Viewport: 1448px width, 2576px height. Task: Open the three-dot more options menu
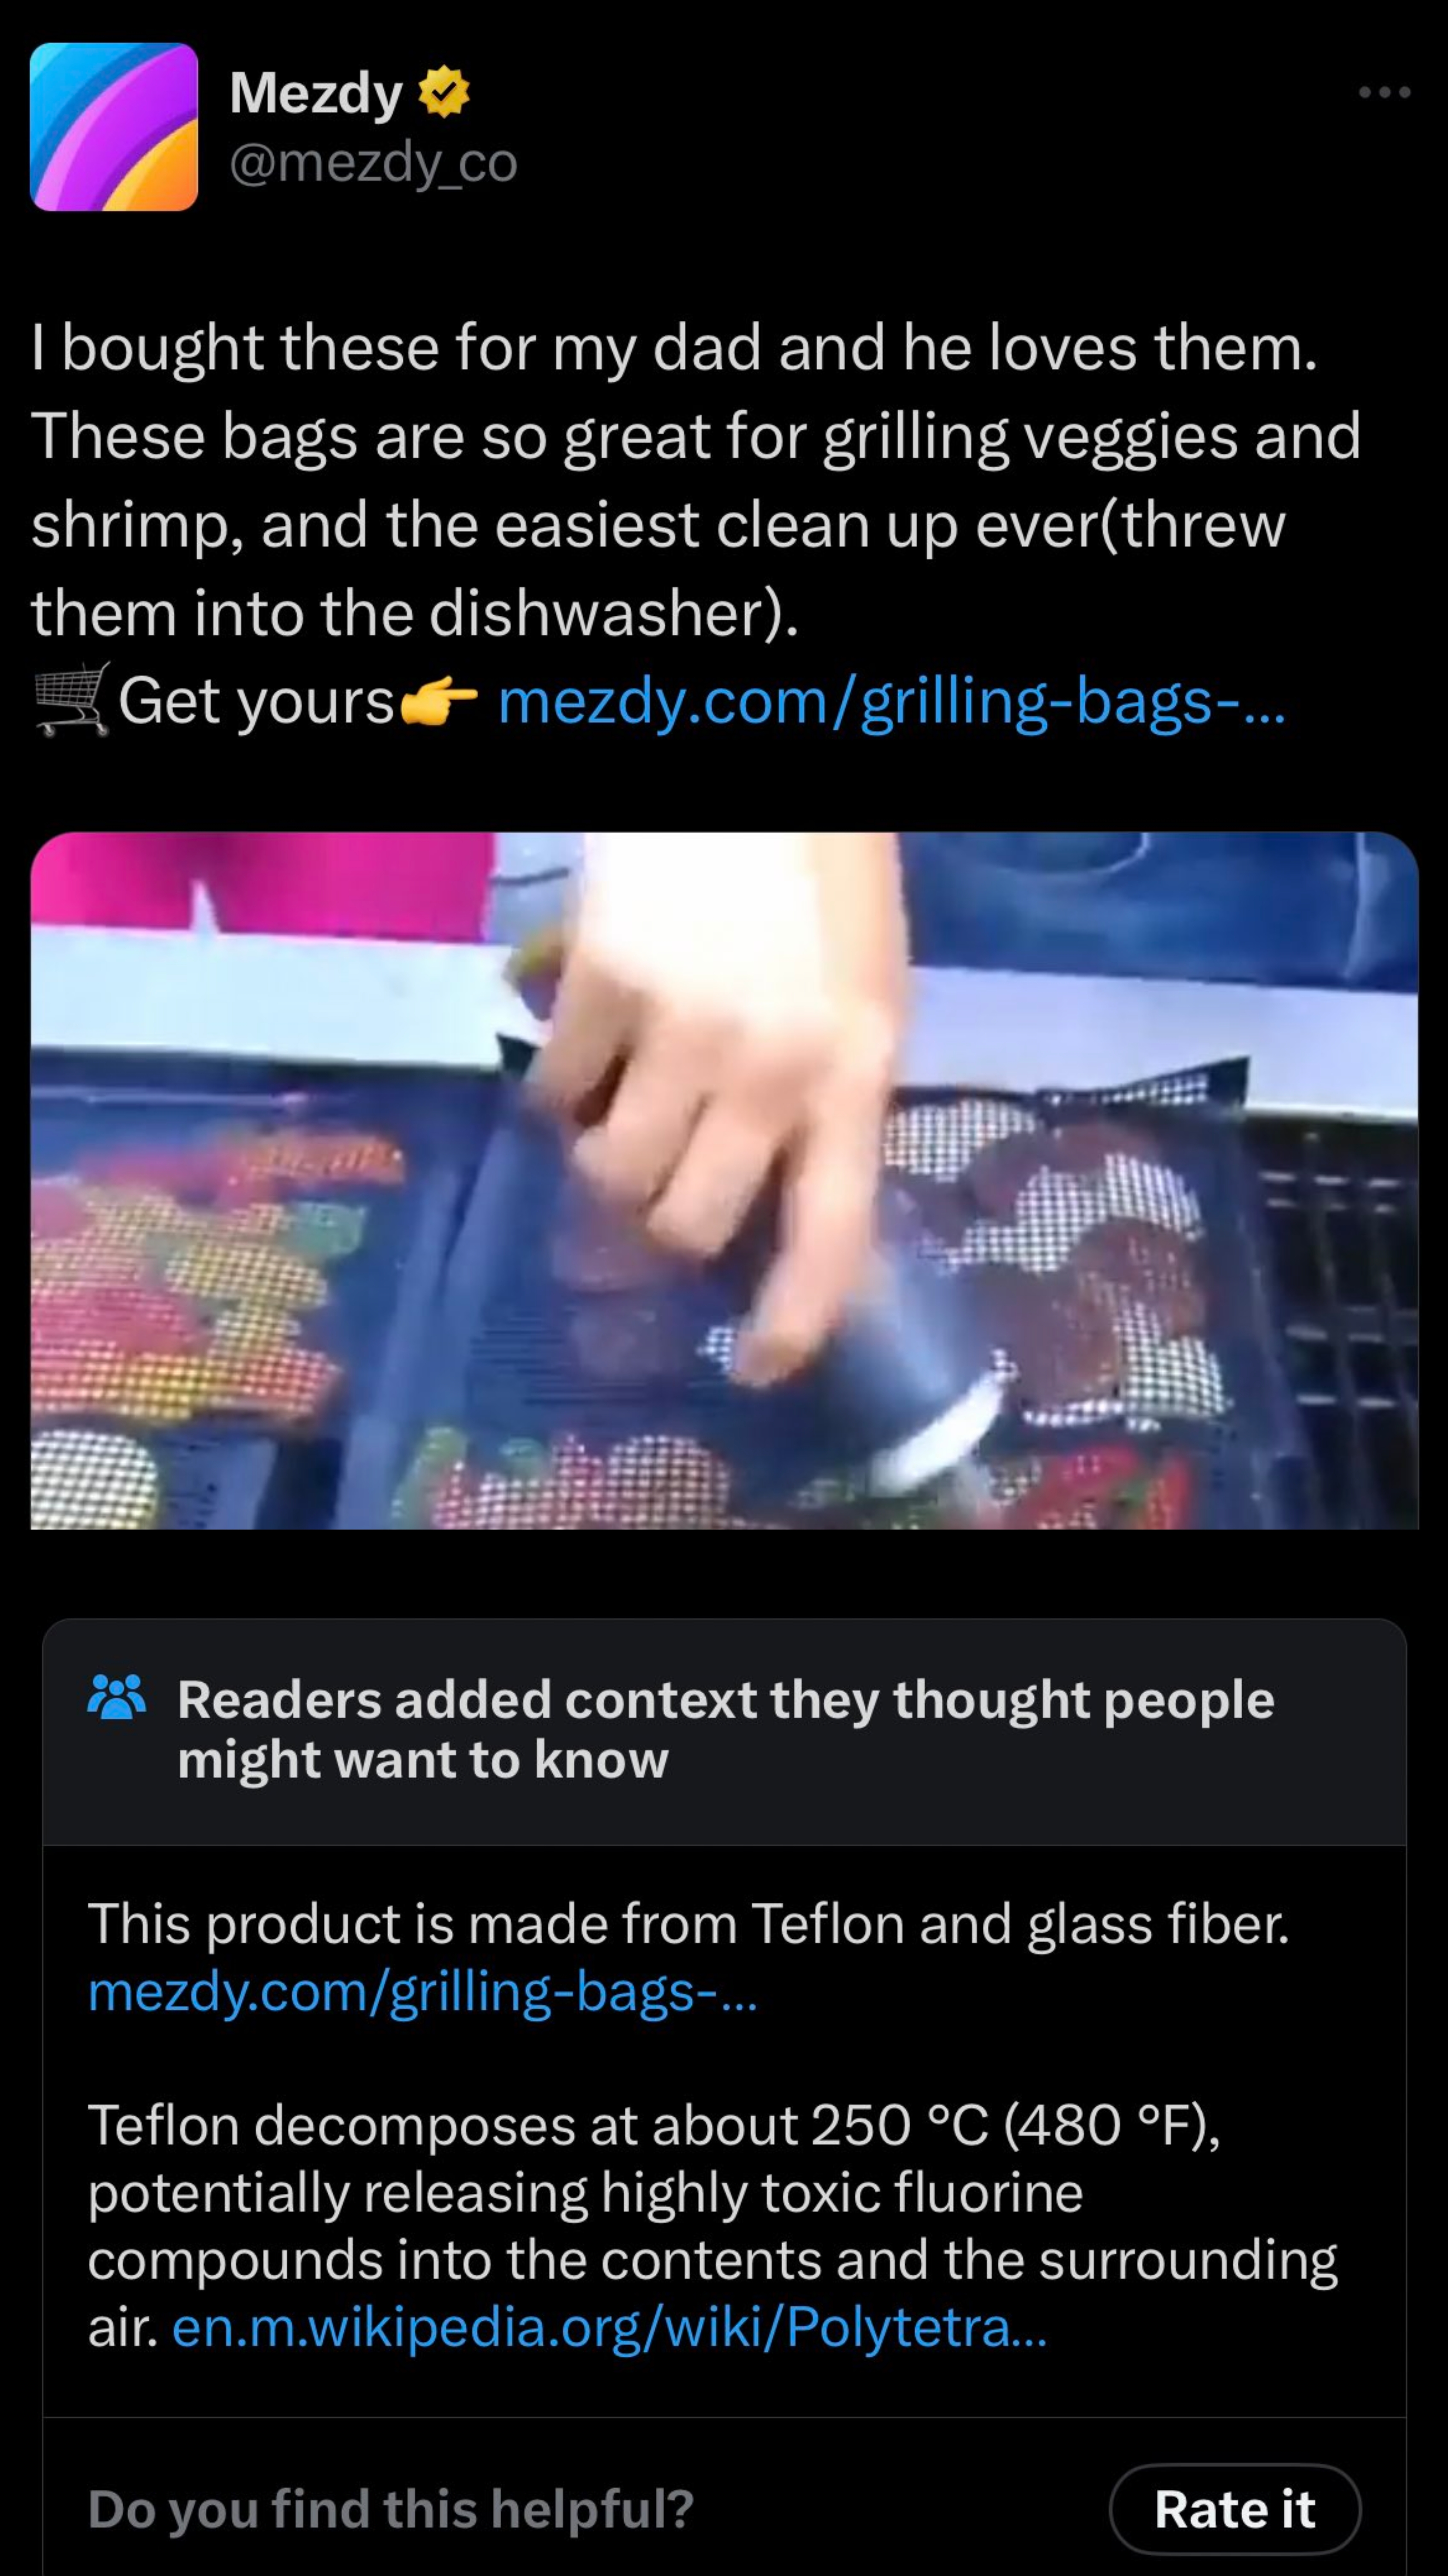pyautogui.click(x=1384, y=92)
